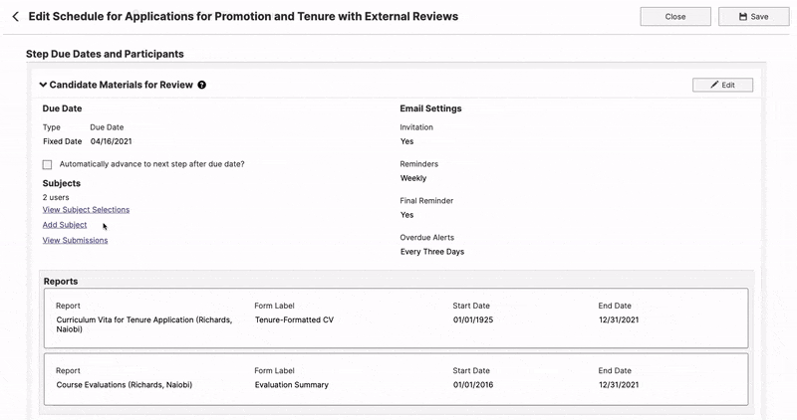Image resolution: width=797 pixels, height=420 pixels.
Task: Open View Subject Selections link
Action: [86, 210]
